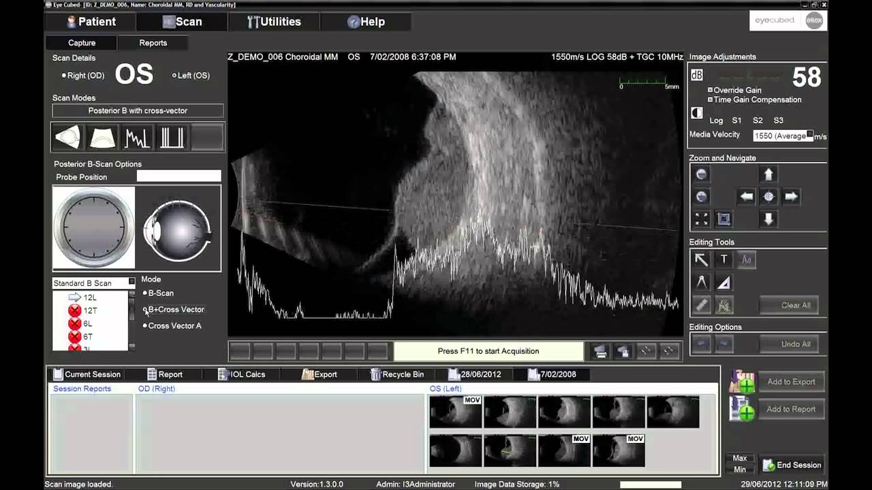The image size is (872, 490).
Task: Click the zoom region frame icon
Action: click(x=723, y=219)
